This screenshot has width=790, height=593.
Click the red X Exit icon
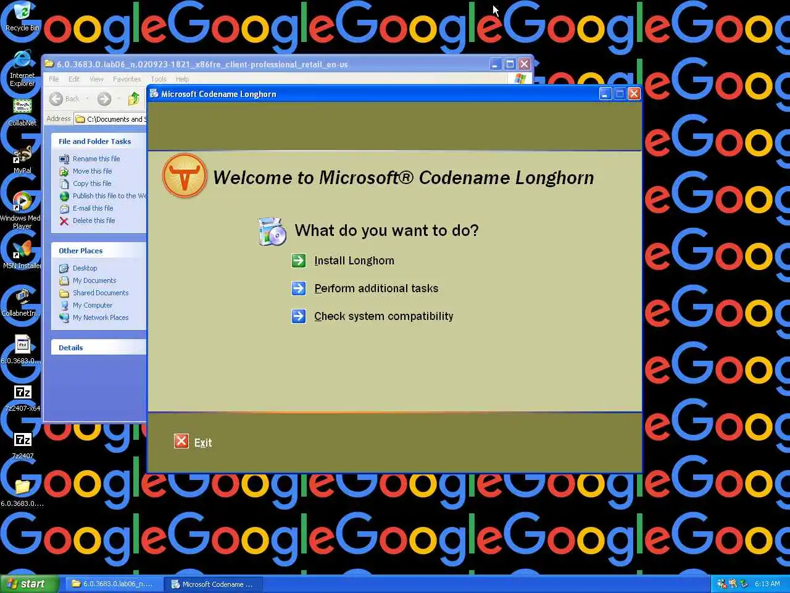click(x=181, y=441)
